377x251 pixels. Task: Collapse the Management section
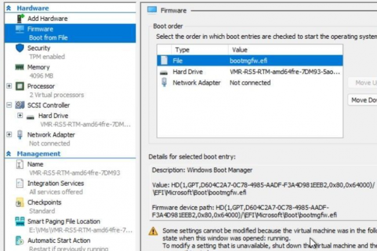pyautogui.click(x=9, y=154)
